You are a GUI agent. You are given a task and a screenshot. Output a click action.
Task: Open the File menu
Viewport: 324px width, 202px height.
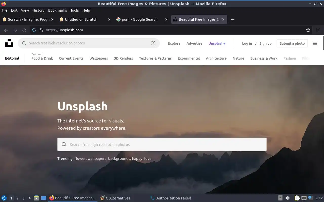coord(5,10)
